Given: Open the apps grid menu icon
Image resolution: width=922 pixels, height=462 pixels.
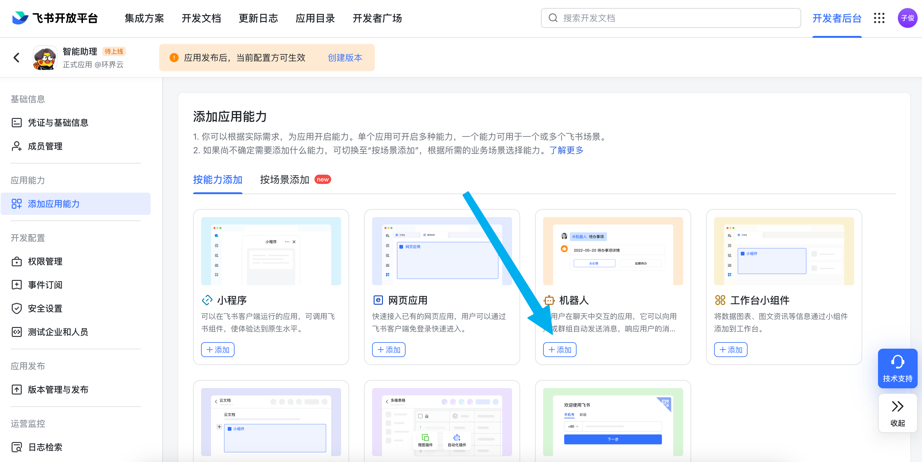Looking at the screenshot, I should point(879,18).
